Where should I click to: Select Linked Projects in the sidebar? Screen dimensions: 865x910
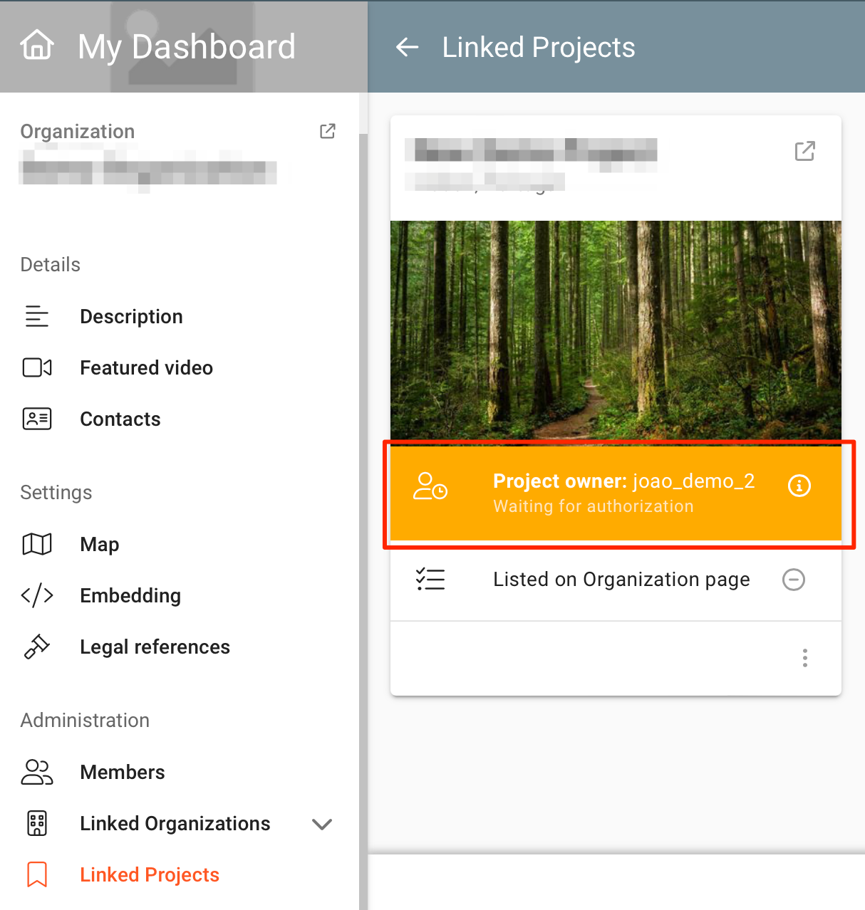[x=149, y=875]
